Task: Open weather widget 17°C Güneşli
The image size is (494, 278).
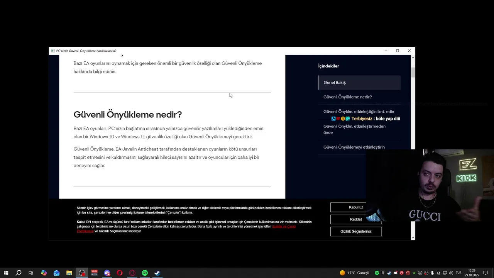Action: click(x=354, y=273)
